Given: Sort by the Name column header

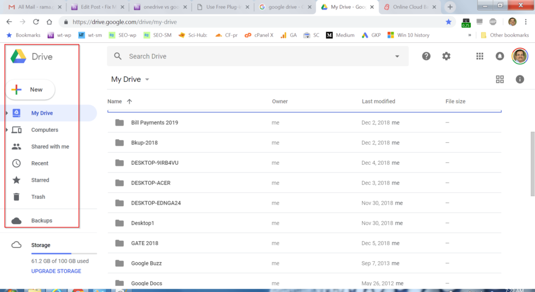Looking at the screenshot, I should coord(114,102).
